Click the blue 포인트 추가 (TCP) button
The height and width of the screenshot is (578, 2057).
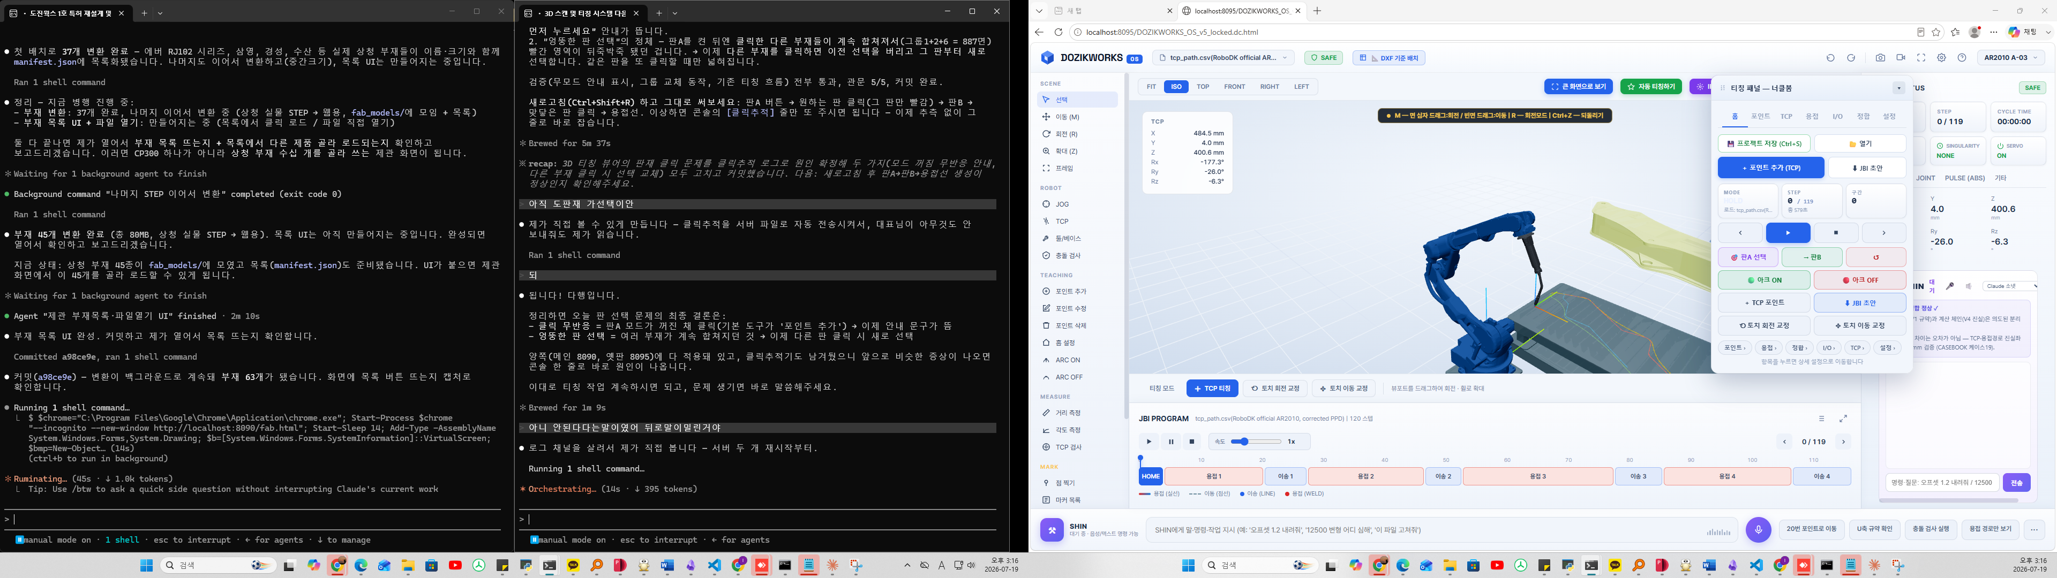pos(1770,168)
